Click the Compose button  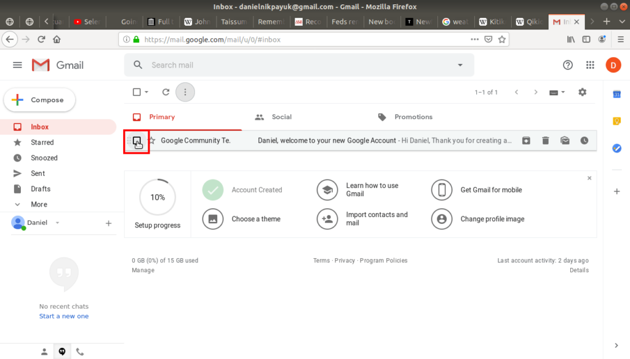(x=39, y=100)
